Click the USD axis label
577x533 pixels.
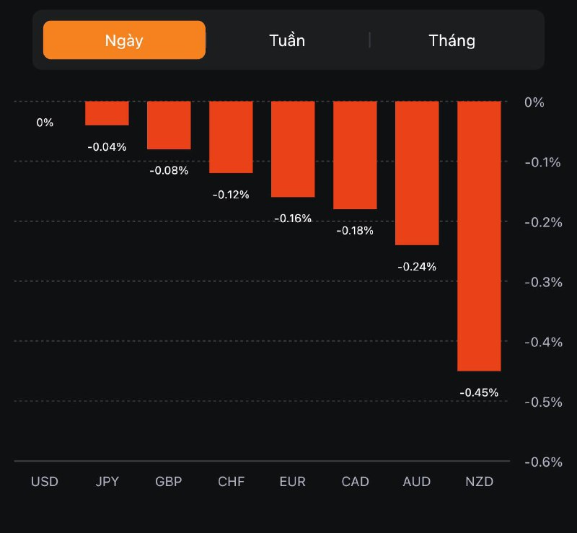pos(45,482)
